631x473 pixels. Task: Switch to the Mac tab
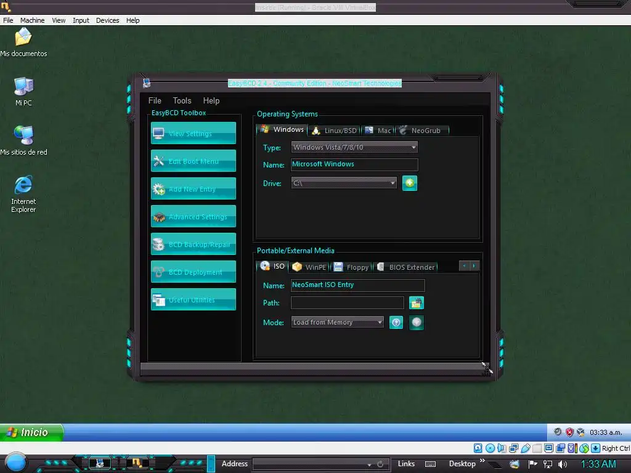click(x=378, y=131)
